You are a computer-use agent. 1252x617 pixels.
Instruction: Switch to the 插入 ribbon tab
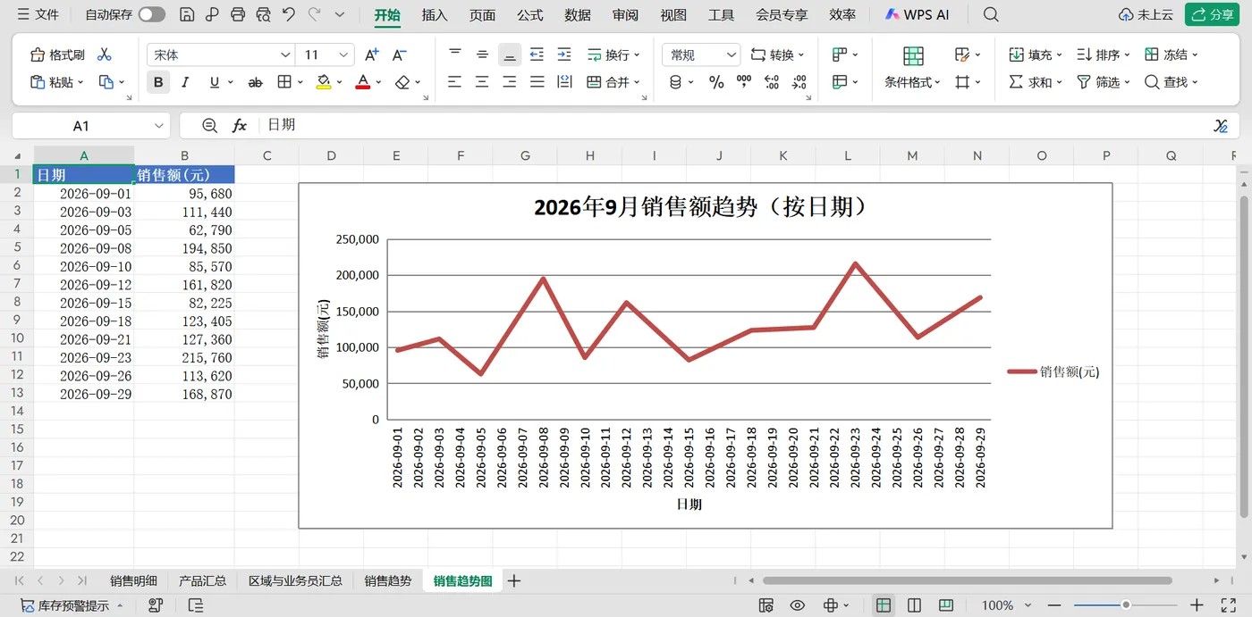tap(435, 14)
